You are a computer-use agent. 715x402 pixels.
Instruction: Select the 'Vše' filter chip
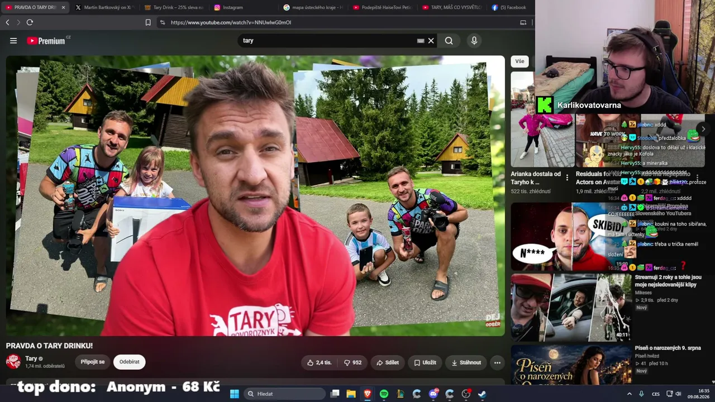pyautogui.click(x=519, y=61)
